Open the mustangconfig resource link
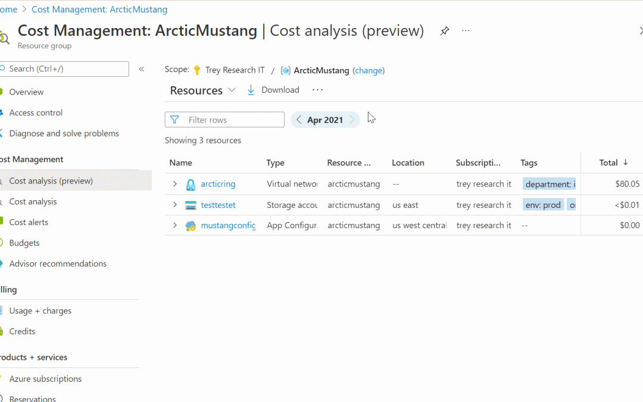This screenshot has height=402, width=643. pyautogui.click(x=228, y=225)
